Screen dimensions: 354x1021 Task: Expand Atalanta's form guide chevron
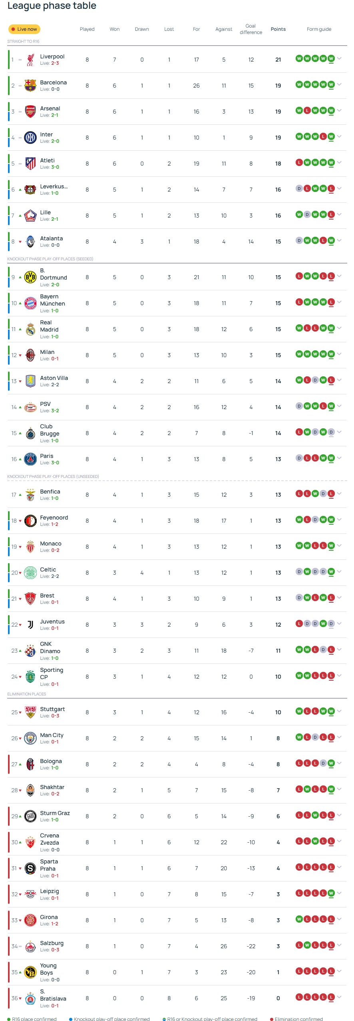point(339,240)
